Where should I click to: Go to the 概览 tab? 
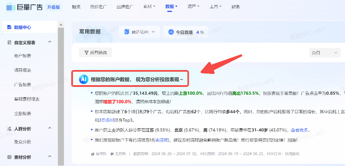click(76, 7)
